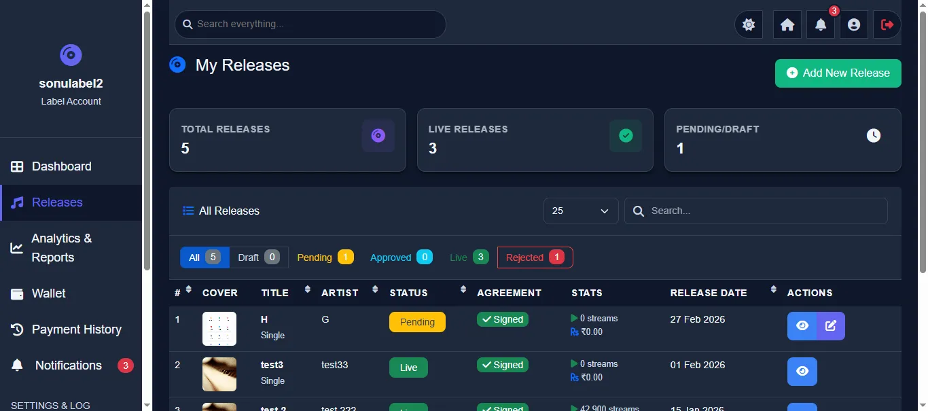Screen dimensions: 928x411
Task: Sort by Status using its sort arrows
Action: [x=463, y=289]
